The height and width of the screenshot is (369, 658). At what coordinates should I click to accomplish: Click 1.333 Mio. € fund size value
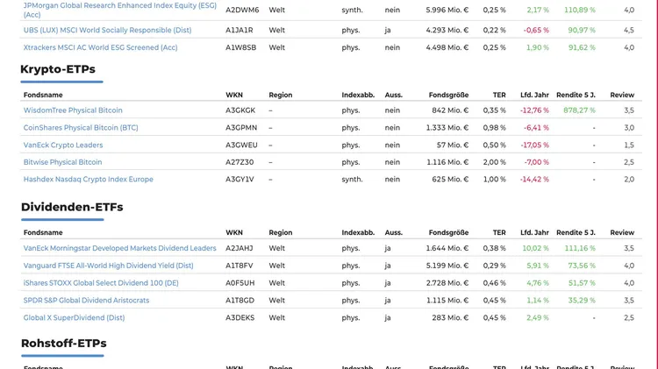click(x=447, y=127)
